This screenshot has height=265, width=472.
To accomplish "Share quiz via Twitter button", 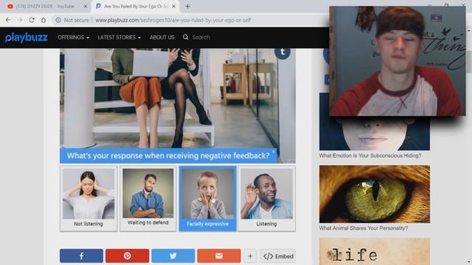I will [x=173, y=256].
